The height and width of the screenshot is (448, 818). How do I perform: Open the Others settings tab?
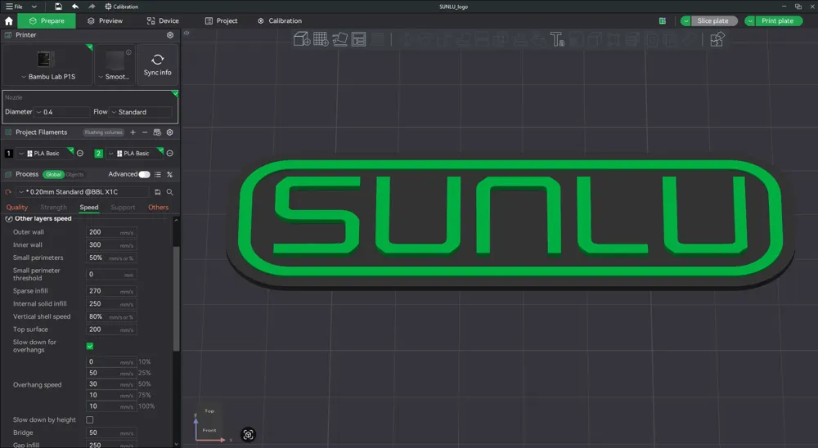click(x=158, y=208)
